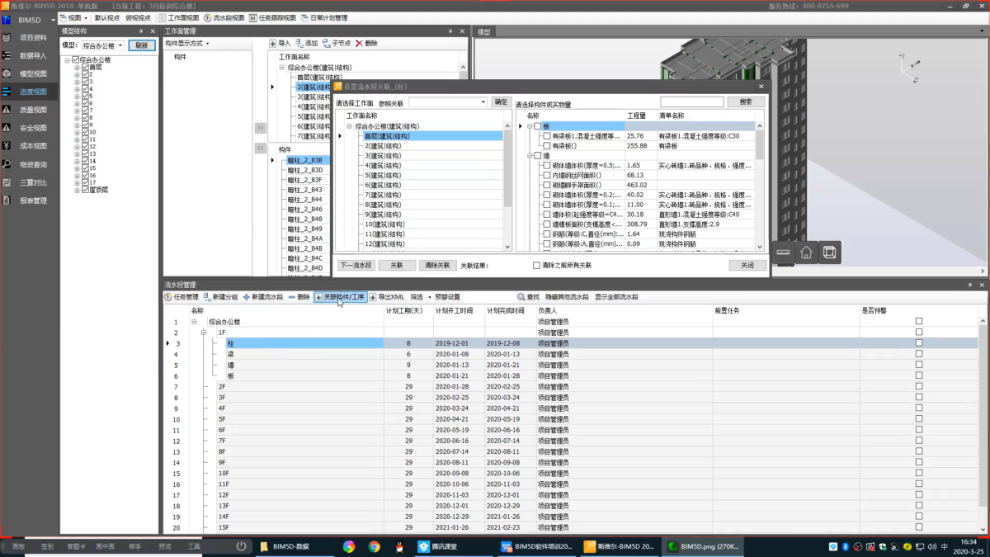Click 关联构件/工序 in the 流水段管理 toolbar
The width and height of the screenshot is (990, 557).
(x=340, y=297)
